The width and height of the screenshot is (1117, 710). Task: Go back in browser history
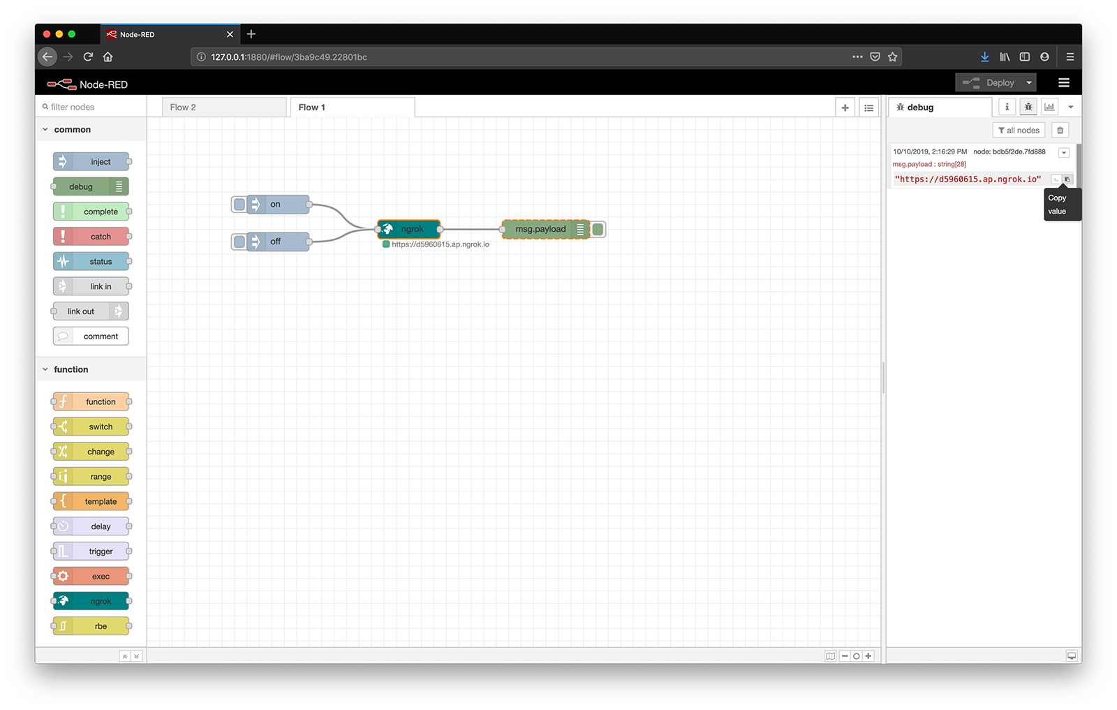pos(47,57)
